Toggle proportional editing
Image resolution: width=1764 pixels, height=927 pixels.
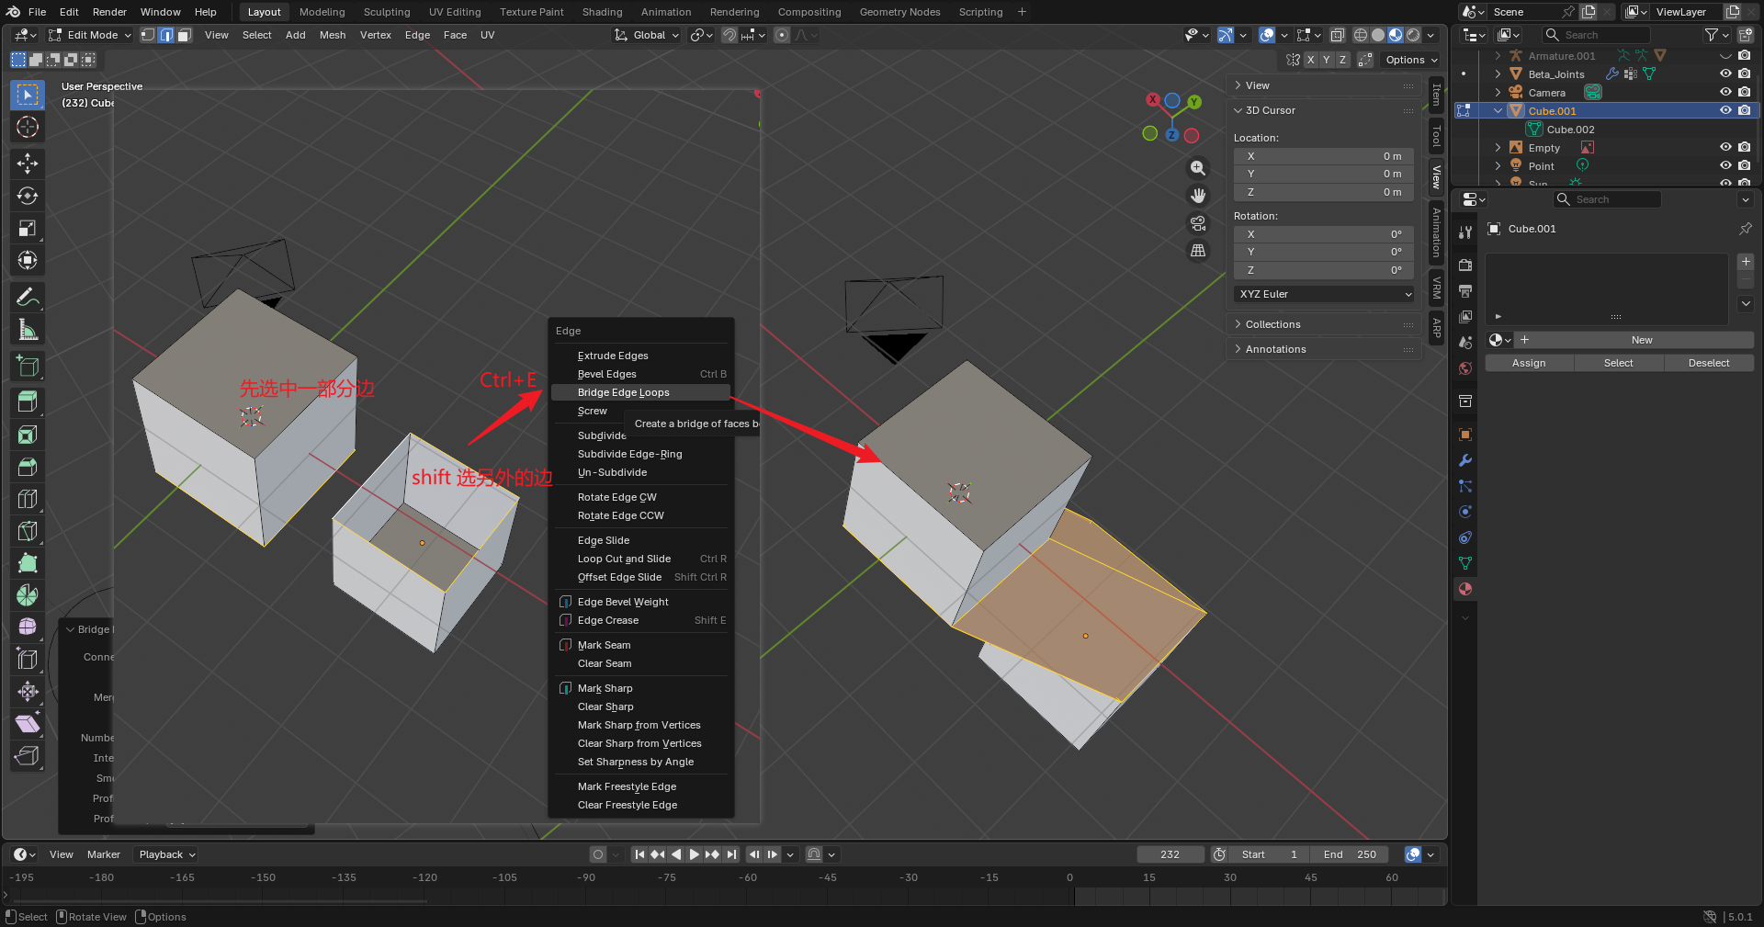[x=782, y=35]
